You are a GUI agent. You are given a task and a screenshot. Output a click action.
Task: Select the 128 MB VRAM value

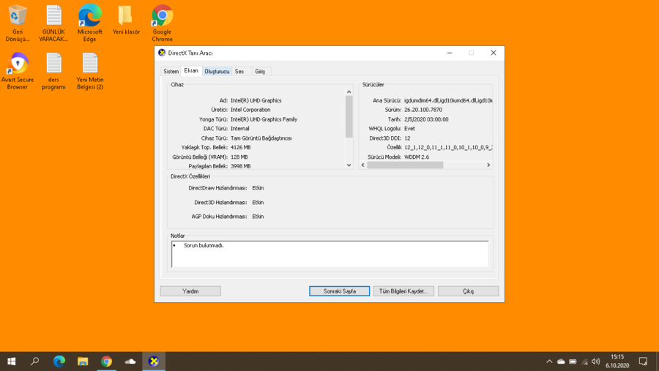pyautogui.click(x=239, y=157)
